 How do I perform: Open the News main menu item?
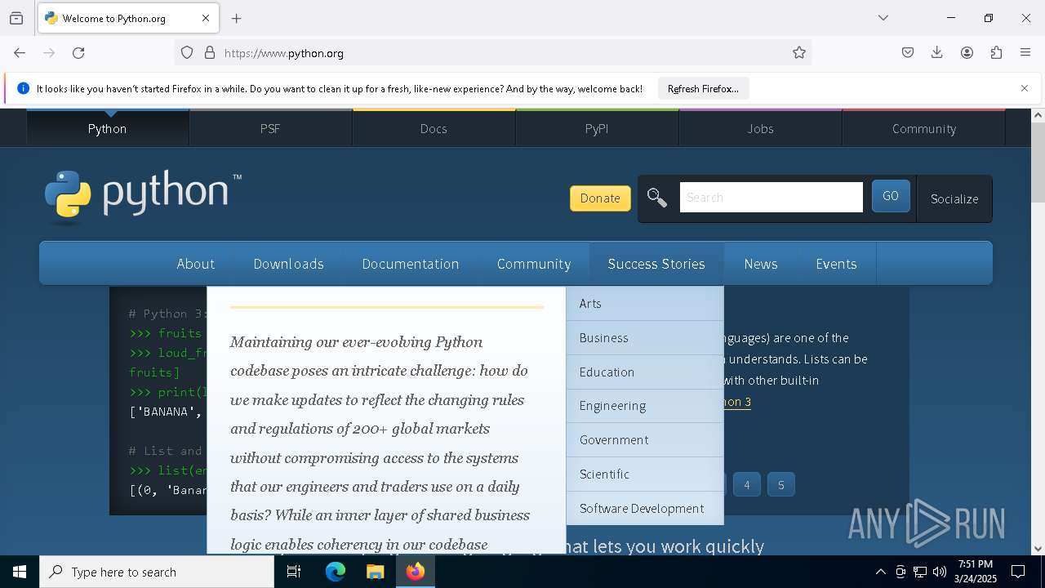point(761,264)
